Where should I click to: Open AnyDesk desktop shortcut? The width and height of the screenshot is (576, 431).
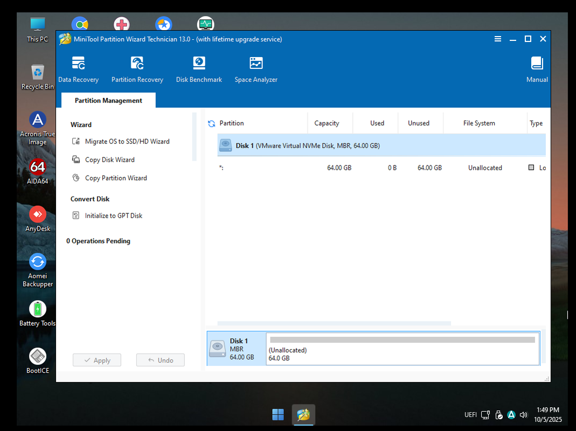(38, 219)
